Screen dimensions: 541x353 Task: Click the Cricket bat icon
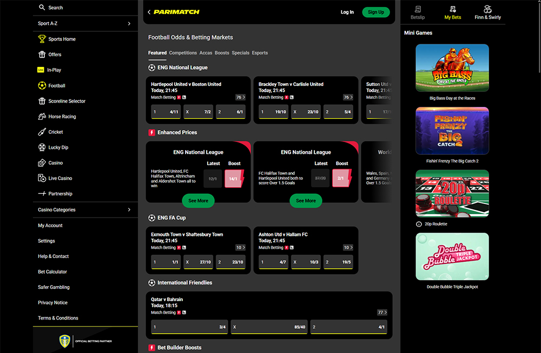42,132
